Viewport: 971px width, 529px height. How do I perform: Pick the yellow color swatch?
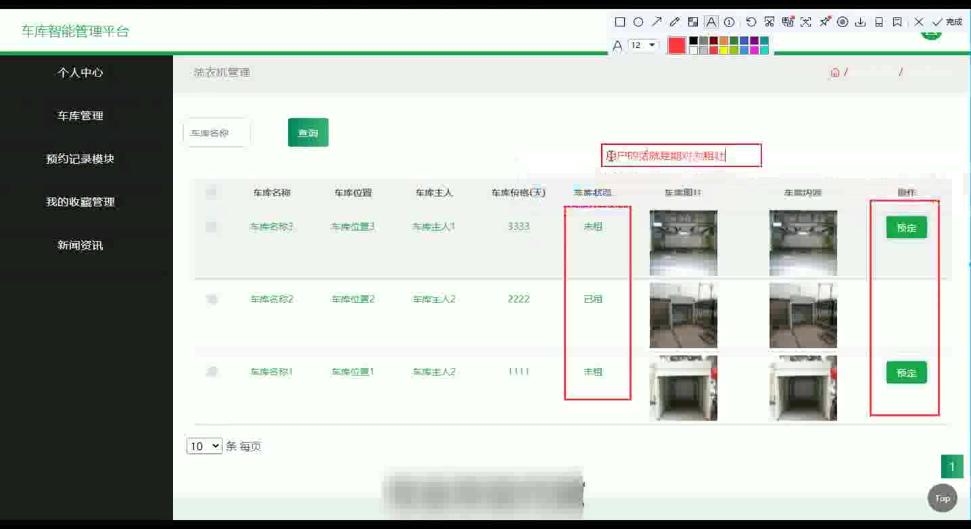(x=724, y=50)
